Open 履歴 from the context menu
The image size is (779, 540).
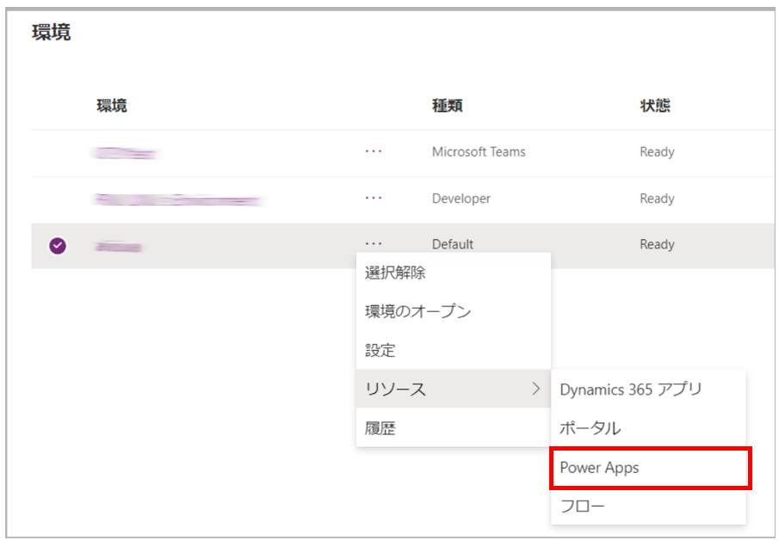[380, 427]
